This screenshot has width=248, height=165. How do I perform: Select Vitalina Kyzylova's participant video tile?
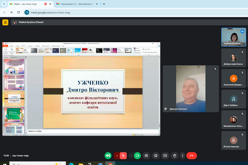click(x=233, y=37)
